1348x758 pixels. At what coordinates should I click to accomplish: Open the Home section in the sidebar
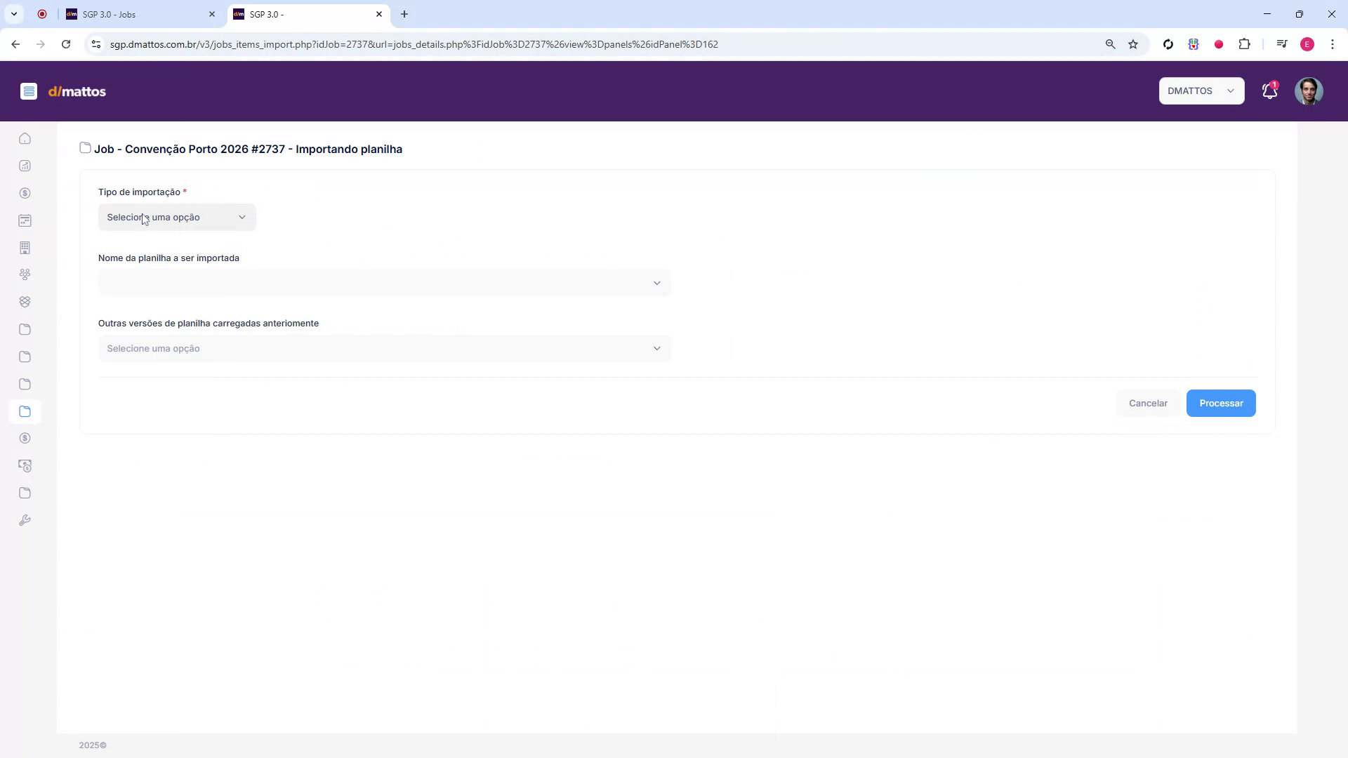25,138
